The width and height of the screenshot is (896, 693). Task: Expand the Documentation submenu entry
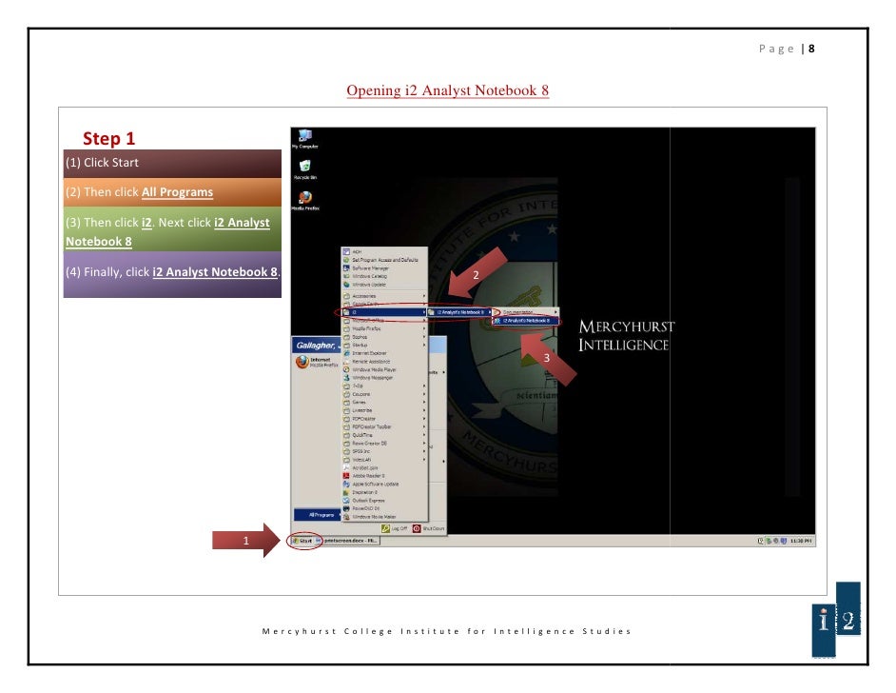pos(526,312)
